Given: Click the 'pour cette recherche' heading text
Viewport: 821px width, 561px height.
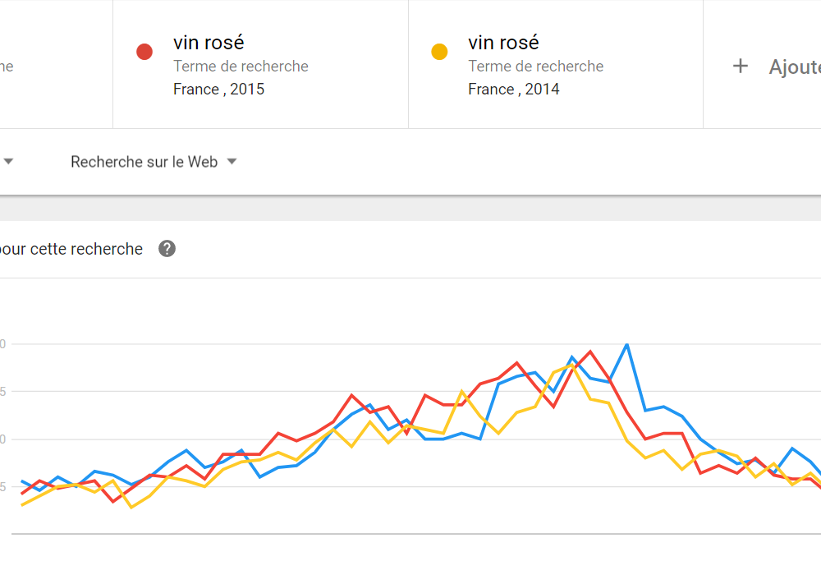Looking at the screenshot, I should click(x=71, y=249).
